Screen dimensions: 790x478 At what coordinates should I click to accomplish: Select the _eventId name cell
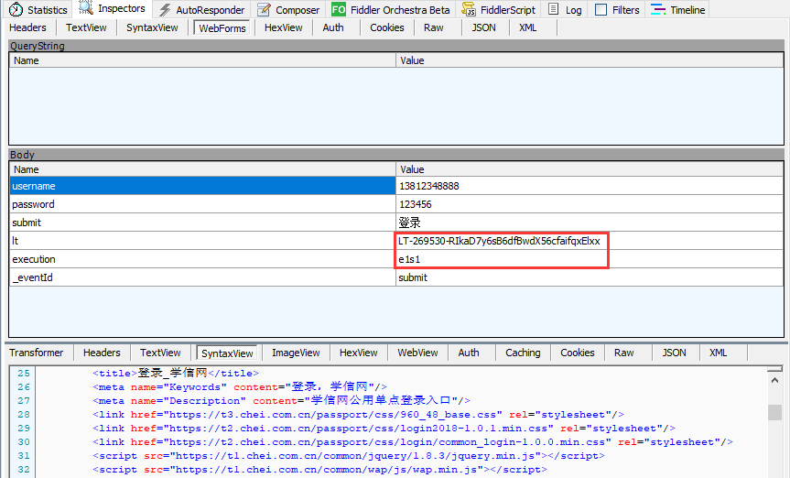tap(202, 277)
